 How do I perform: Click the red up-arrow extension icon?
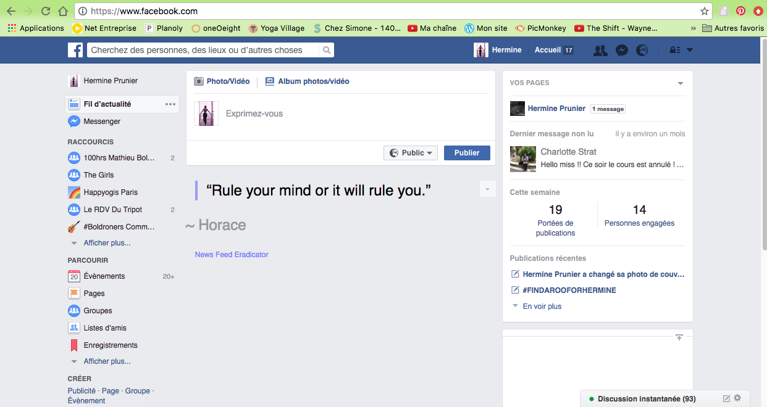point(758,11)
